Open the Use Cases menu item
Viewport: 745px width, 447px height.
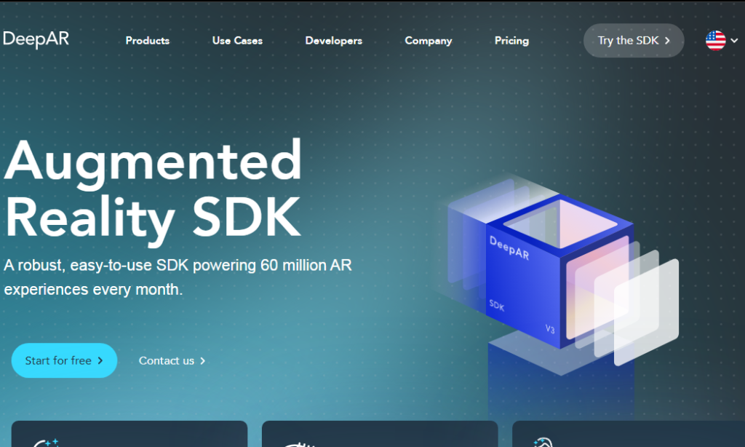click(x=236, y=41)
